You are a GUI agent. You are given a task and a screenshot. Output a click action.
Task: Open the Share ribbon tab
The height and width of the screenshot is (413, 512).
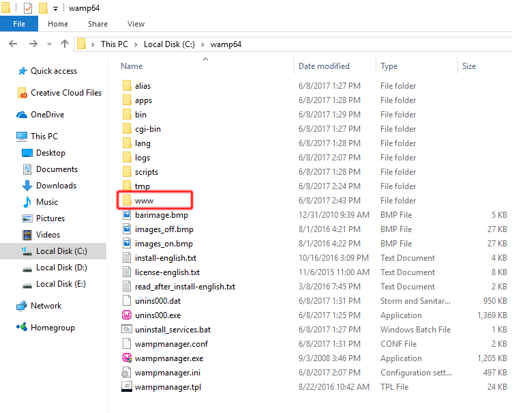(97, 24)
